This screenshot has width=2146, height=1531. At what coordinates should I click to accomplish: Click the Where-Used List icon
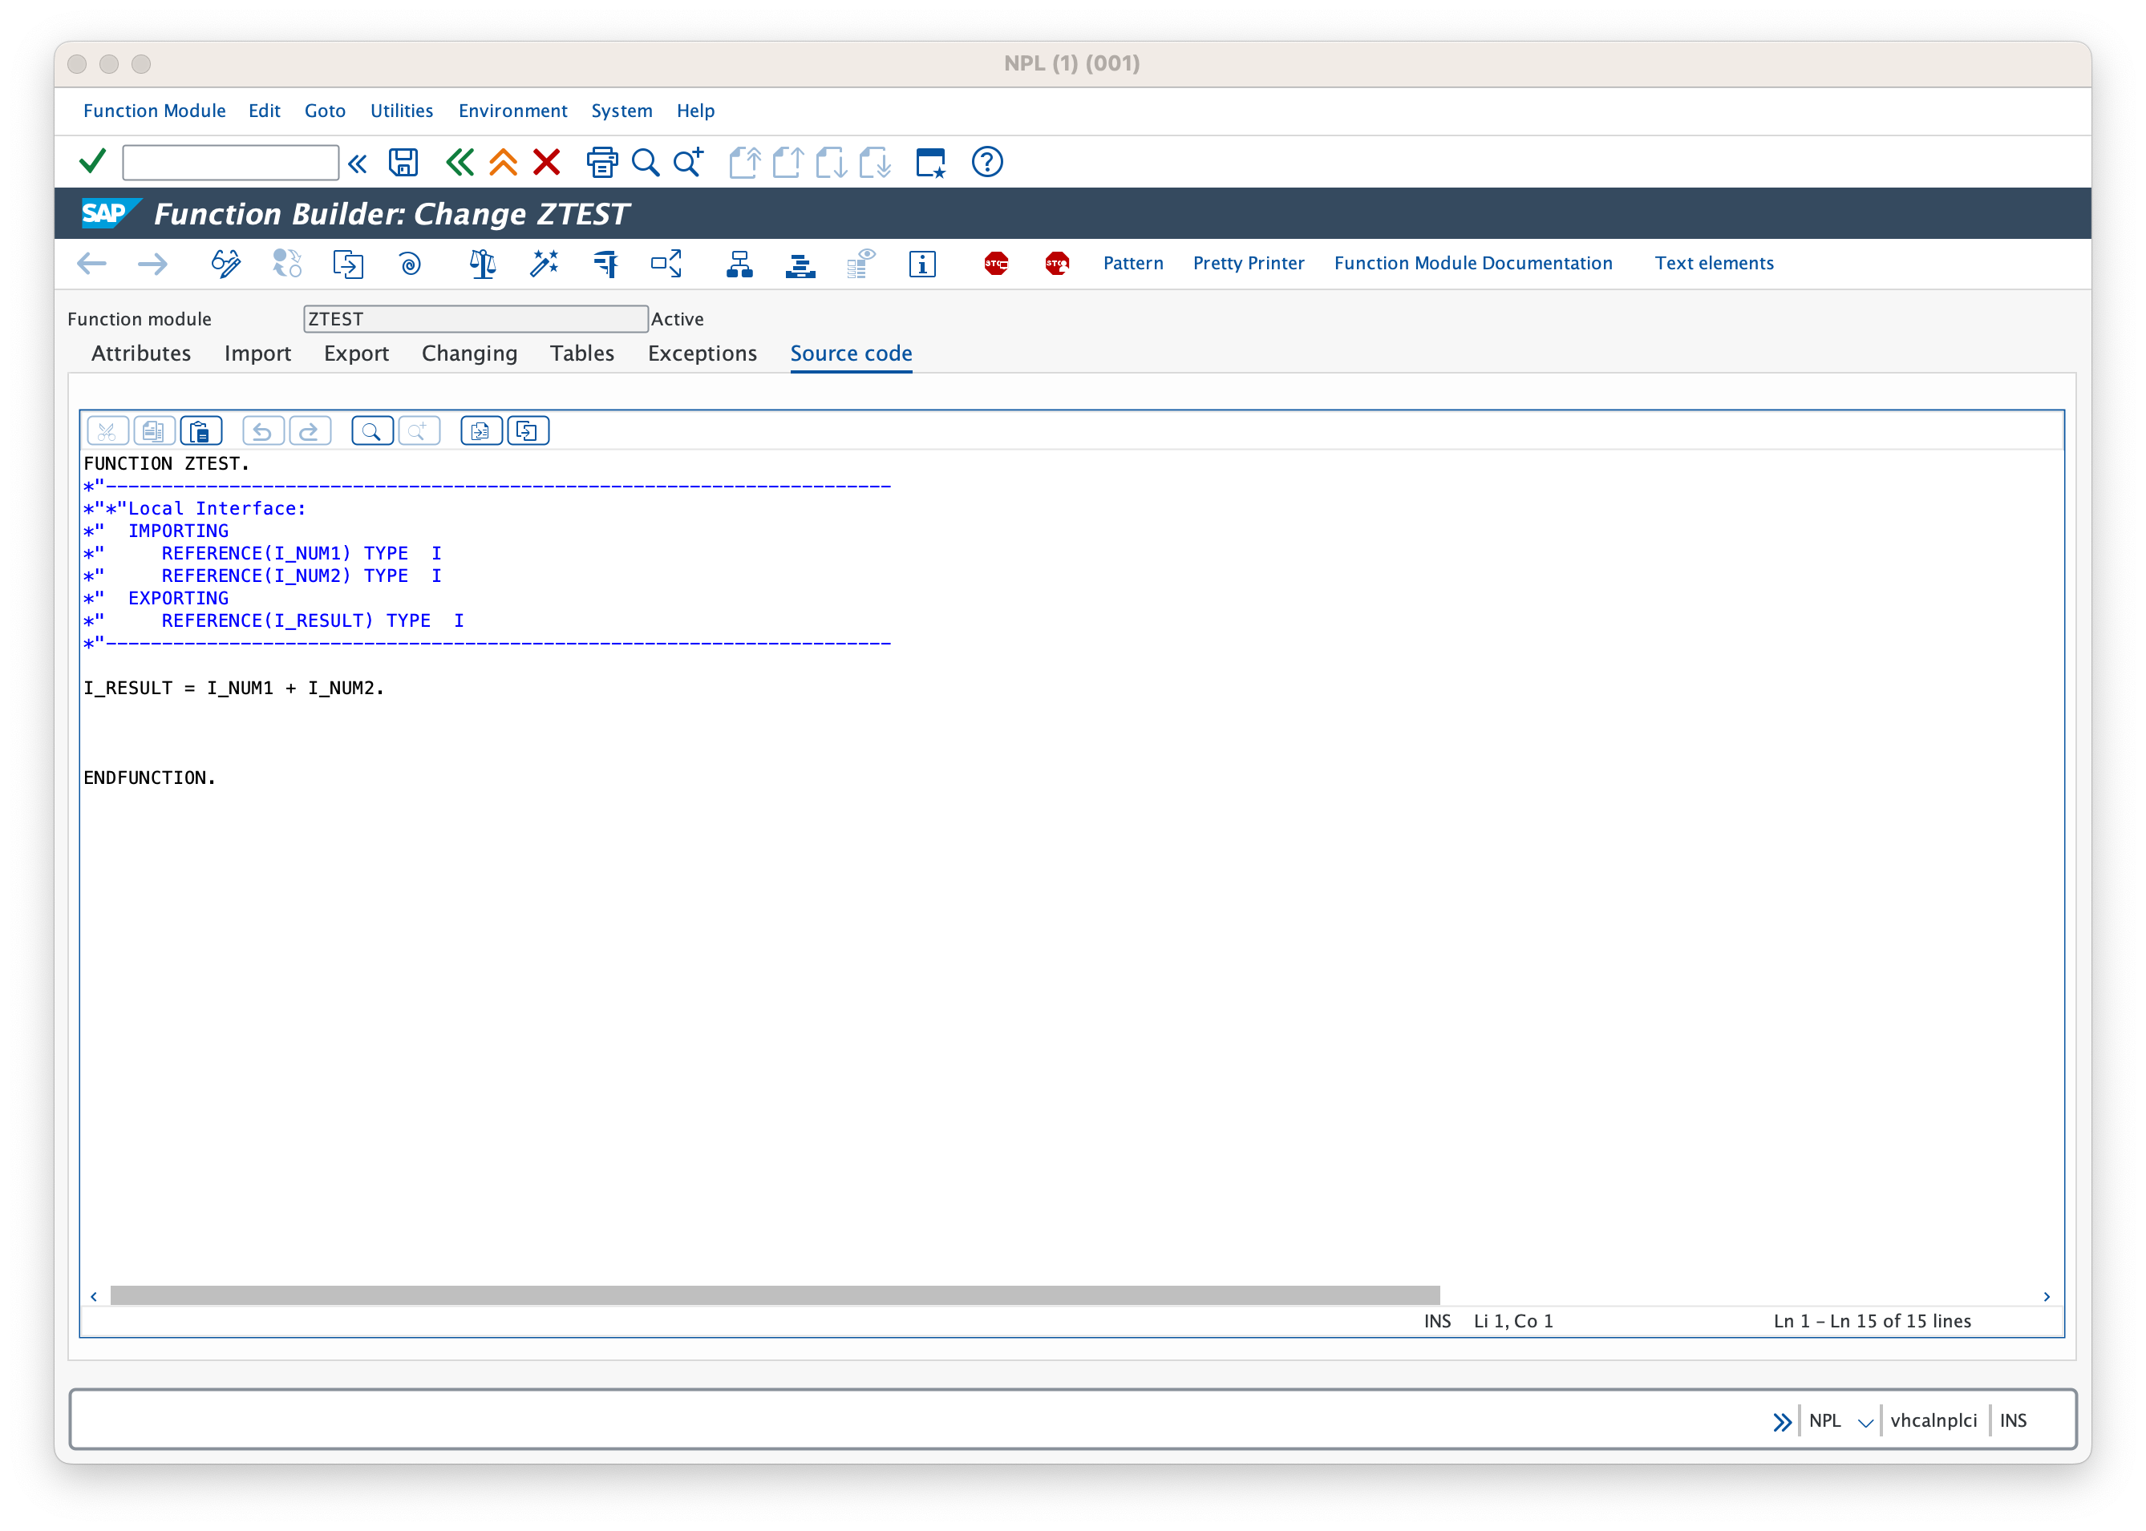click(x=666, y=263)
